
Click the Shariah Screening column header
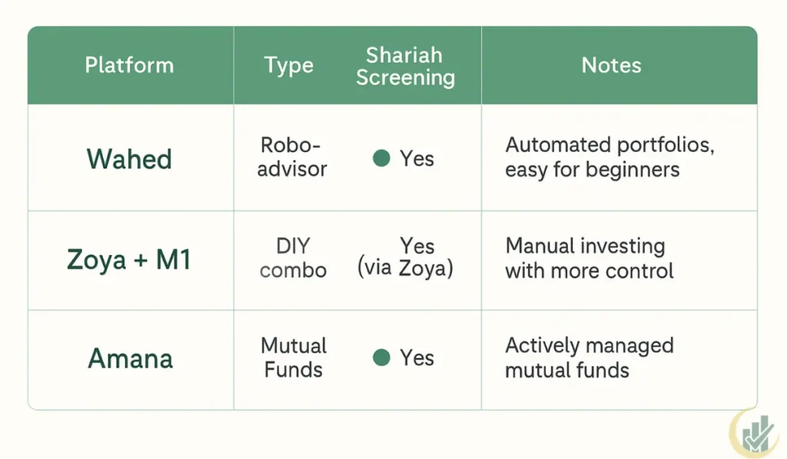[405, 66]
